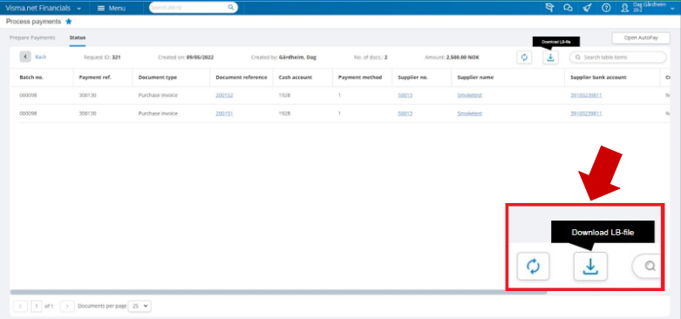Image resolution: width=681 pixels, height=319 pixels.
Task: Go to the previous page arrow
Action: pos(20,306)
